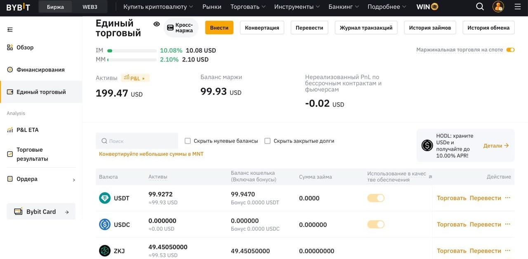Image resolution: width=528 pixels, height=259 pixels.
Task: Go to Финансирования in the sidebar
Action: 41,70
